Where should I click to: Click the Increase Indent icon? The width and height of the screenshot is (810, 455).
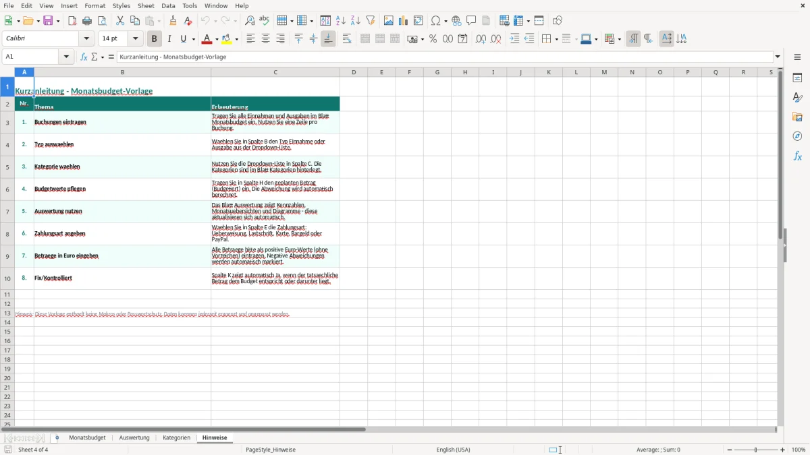pyautogui.click(x=514, y=39)
